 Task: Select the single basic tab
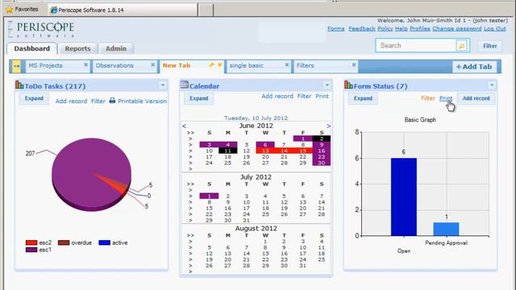(247, 65)
